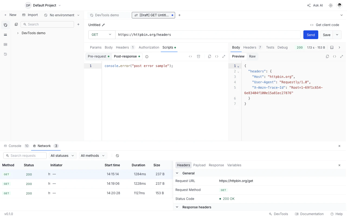Switch to the request Body tab
The image size is (347, 217).
(109, 47)
